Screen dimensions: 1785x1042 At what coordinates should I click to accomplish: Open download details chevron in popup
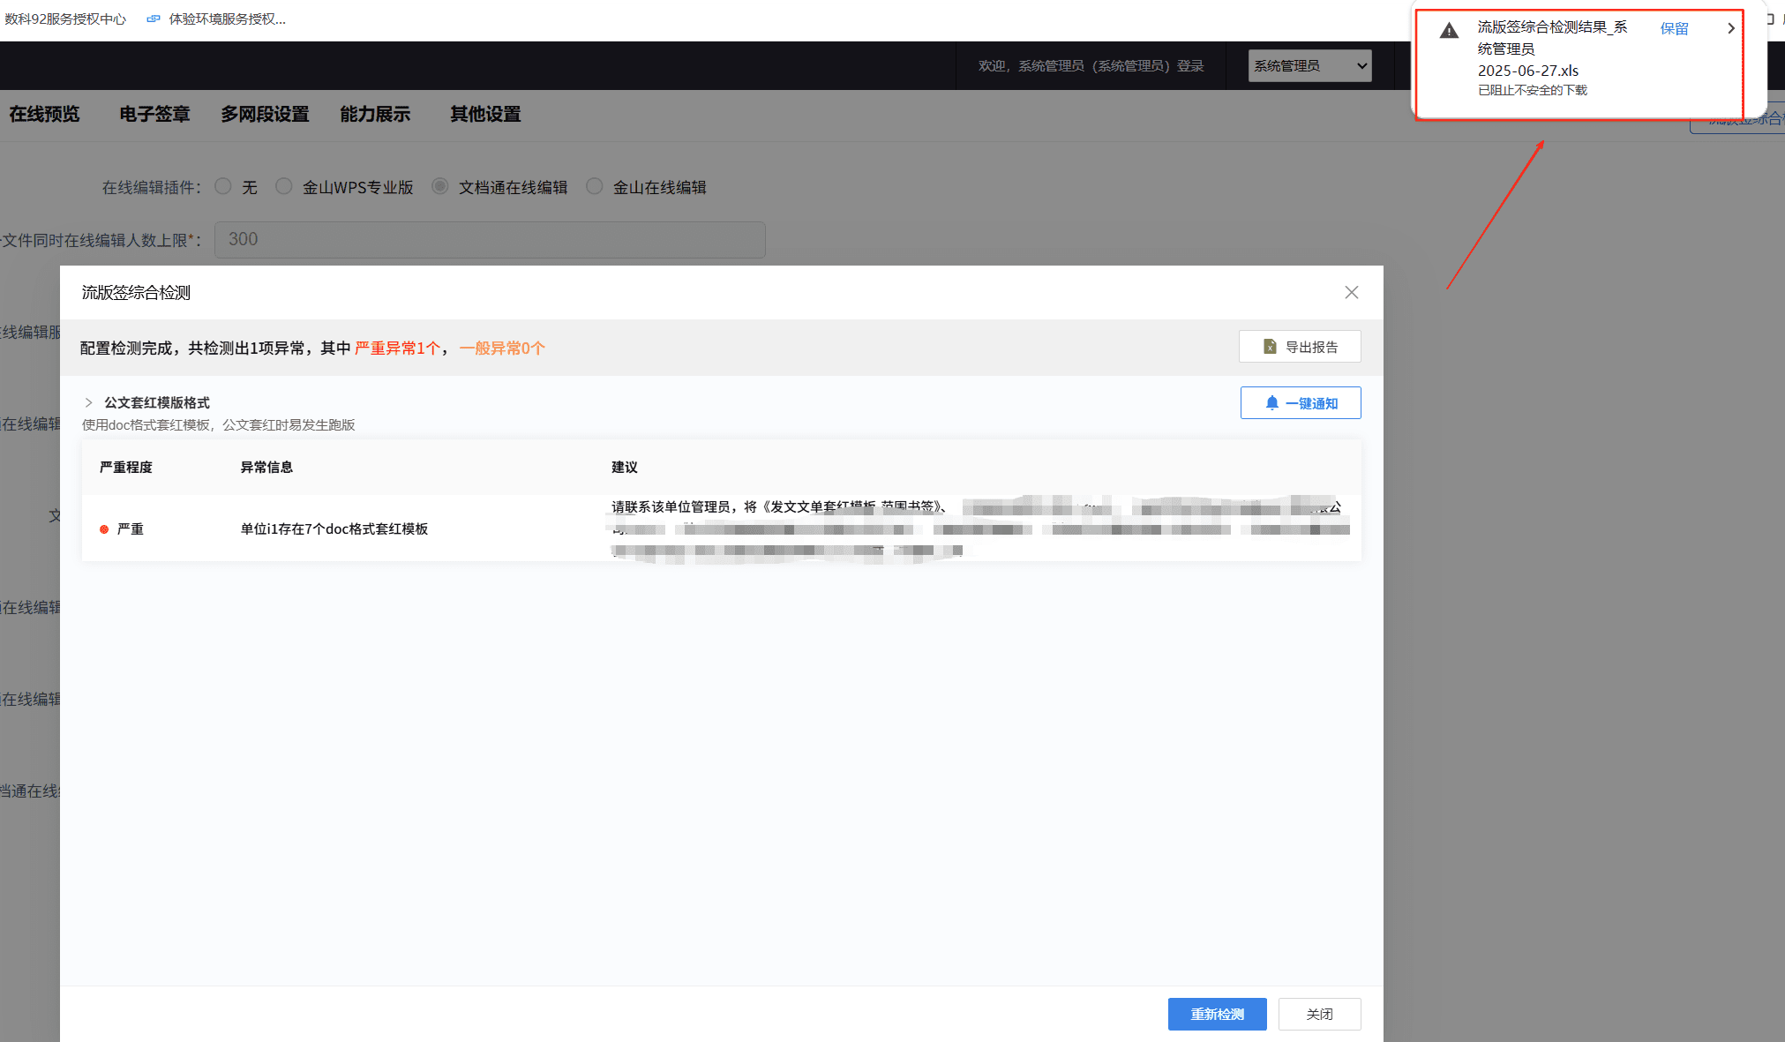tap(1730, 28)
